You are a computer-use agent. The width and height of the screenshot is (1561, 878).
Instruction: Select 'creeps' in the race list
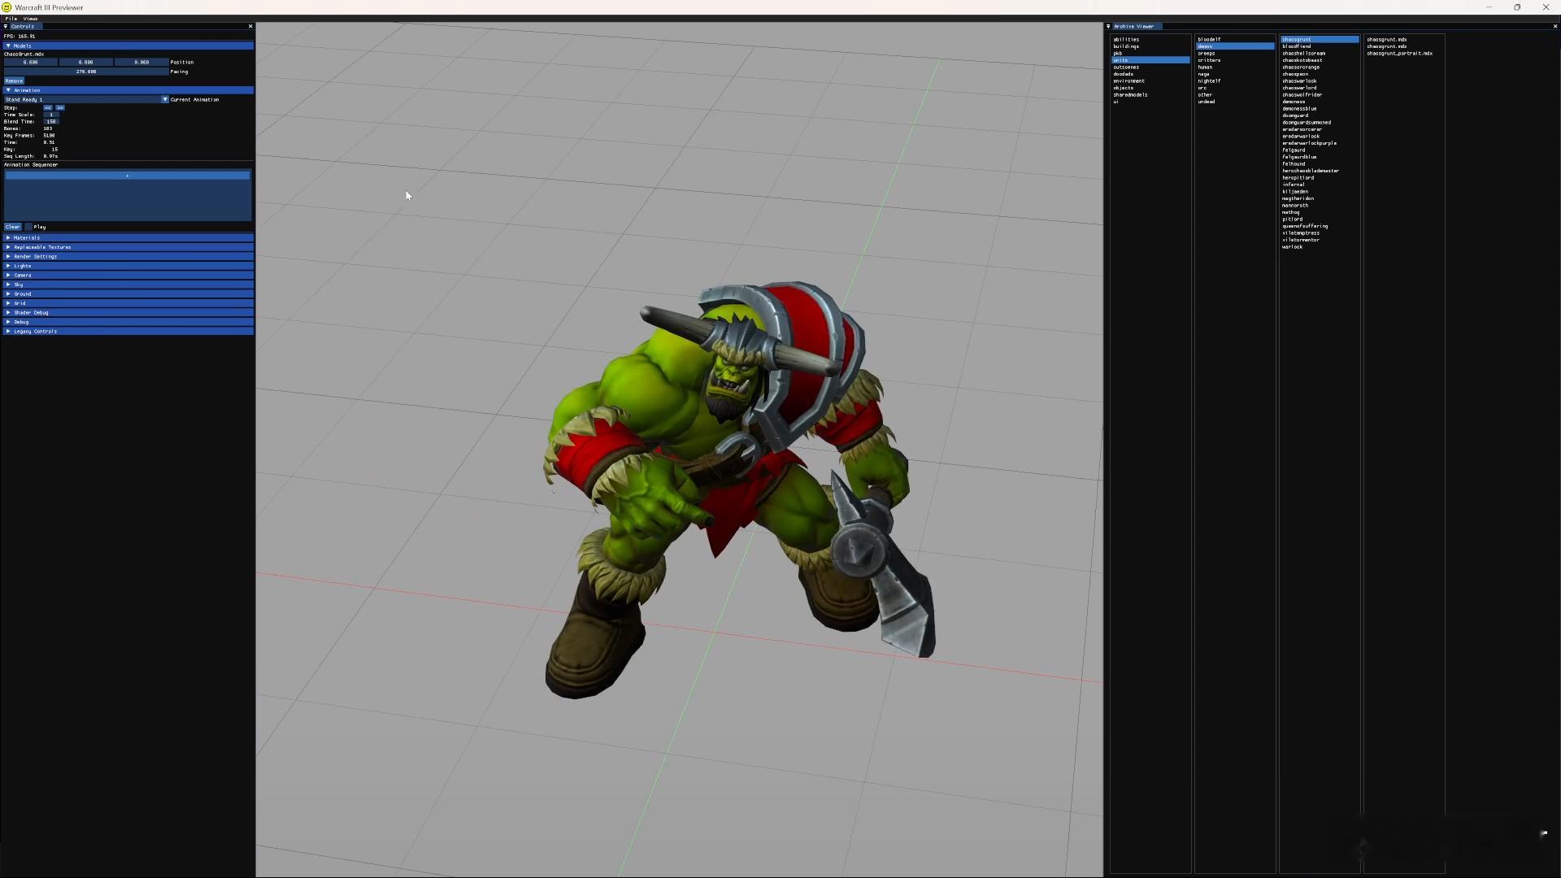click(1206, 53)
